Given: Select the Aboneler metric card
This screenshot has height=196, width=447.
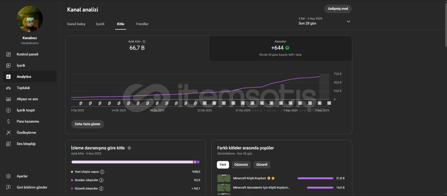Looking at the screenshot, I should click(280, 48).
